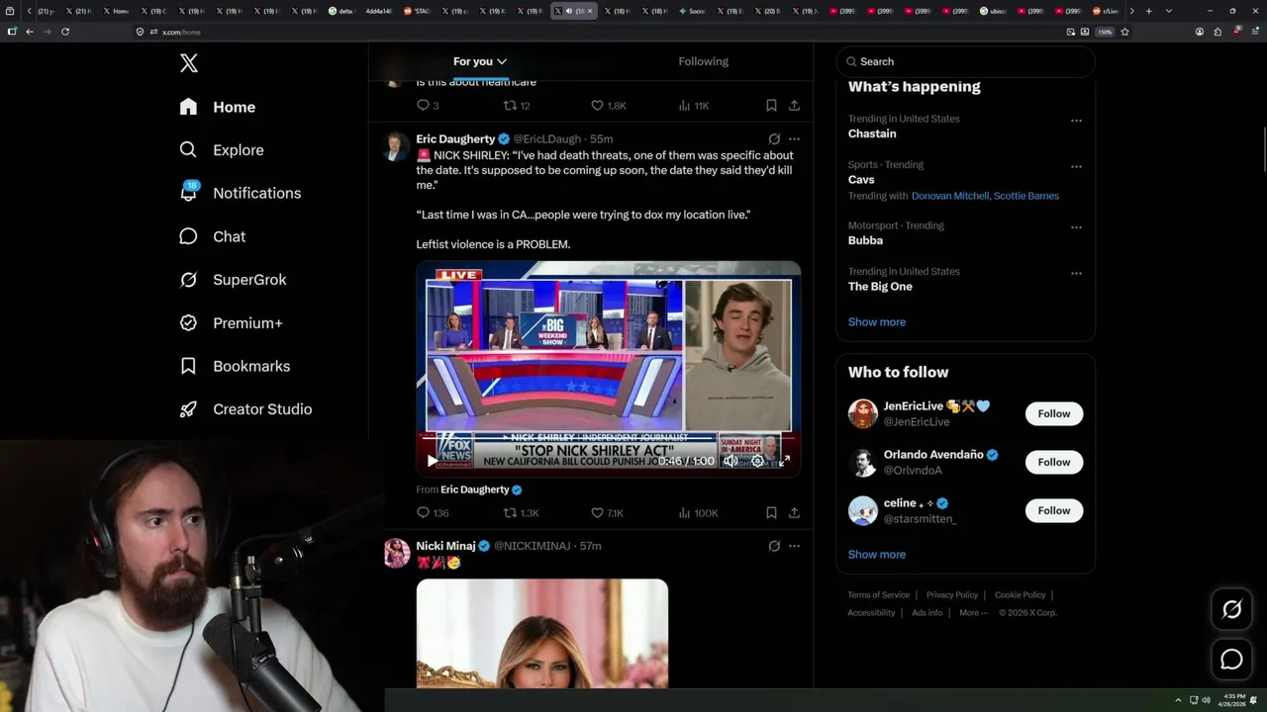Like Eric Daugherty's post showing 7.1K
Image resolution: width=1267 pixels, height=712 pixels.
click(607, 513)
